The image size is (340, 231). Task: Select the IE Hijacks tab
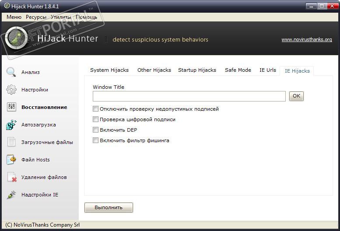[x=297, y=71]
